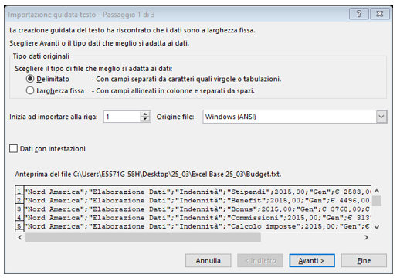
Task: Decrease the start import row number
Action: [x=145, y=119]
